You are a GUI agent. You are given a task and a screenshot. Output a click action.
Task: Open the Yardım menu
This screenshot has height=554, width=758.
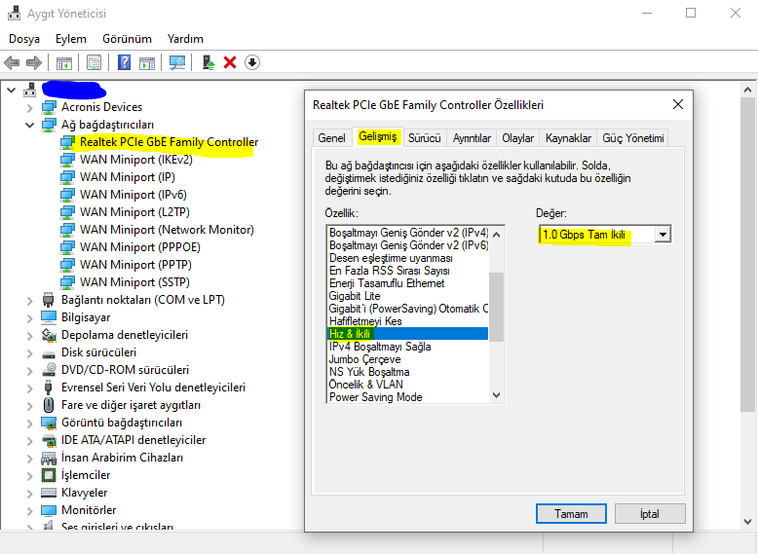[x=185, y=39]
